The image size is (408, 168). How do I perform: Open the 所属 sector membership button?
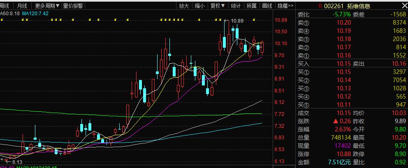click(x=252, y=6)
